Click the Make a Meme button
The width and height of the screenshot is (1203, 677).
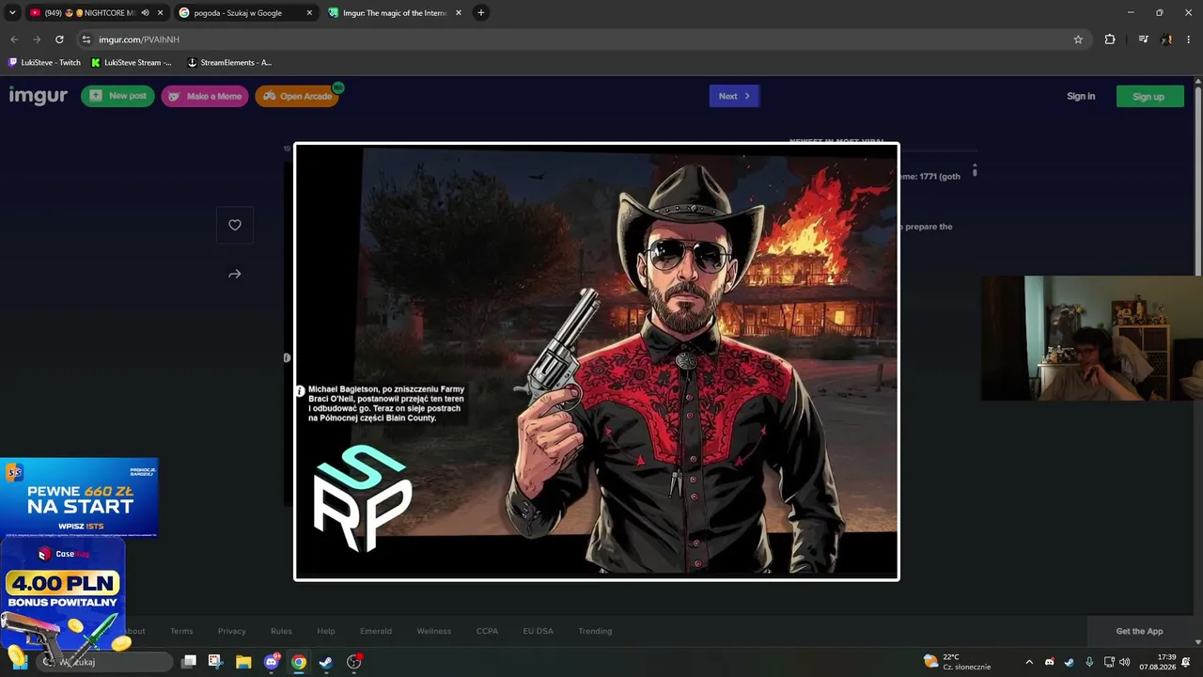pos(205,96)
